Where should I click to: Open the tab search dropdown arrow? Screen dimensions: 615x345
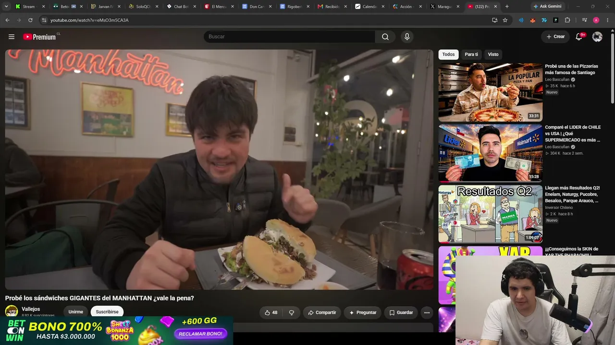[6, 7]
